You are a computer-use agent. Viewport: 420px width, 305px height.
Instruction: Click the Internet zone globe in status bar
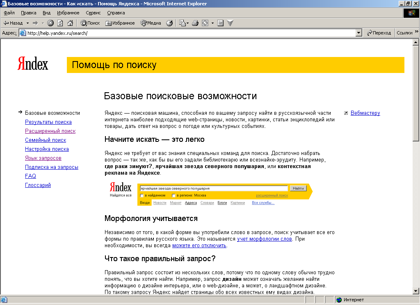339,300
